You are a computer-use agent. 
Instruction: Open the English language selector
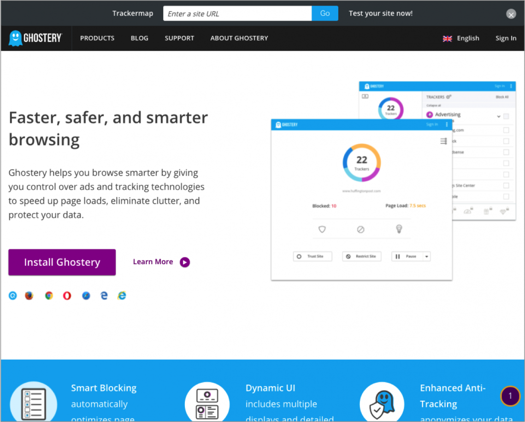pyautogui.click(x=461, y=38)
